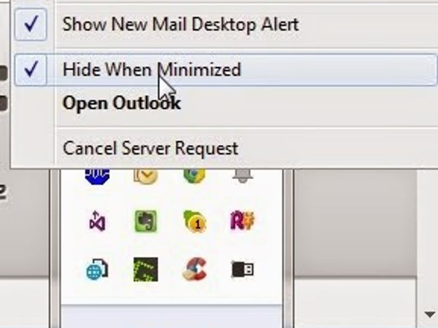438x328 pixels.
Task: Click the small down arrow at bottom right
Action: click(x=430, y=315)
